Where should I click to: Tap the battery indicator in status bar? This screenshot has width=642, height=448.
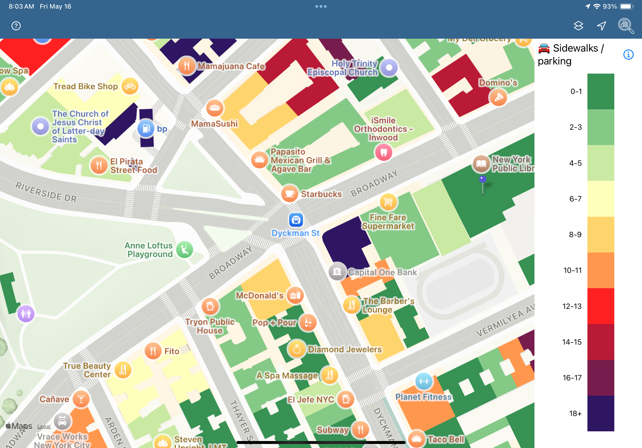pos(627,6)
